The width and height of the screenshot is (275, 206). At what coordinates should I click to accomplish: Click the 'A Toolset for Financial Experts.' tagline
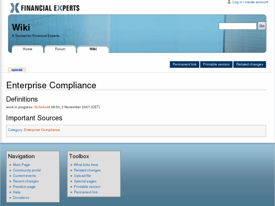pos(36,36)
